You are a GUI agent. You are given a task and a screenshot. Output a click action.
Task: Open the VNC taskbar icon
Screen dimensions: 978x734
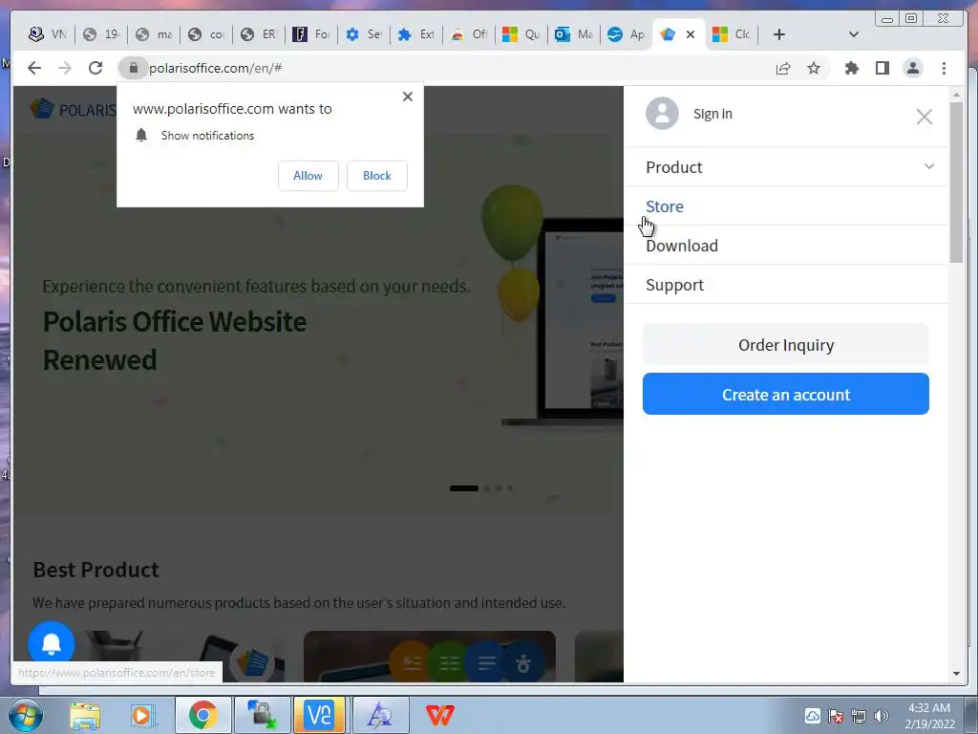(319, 715)
